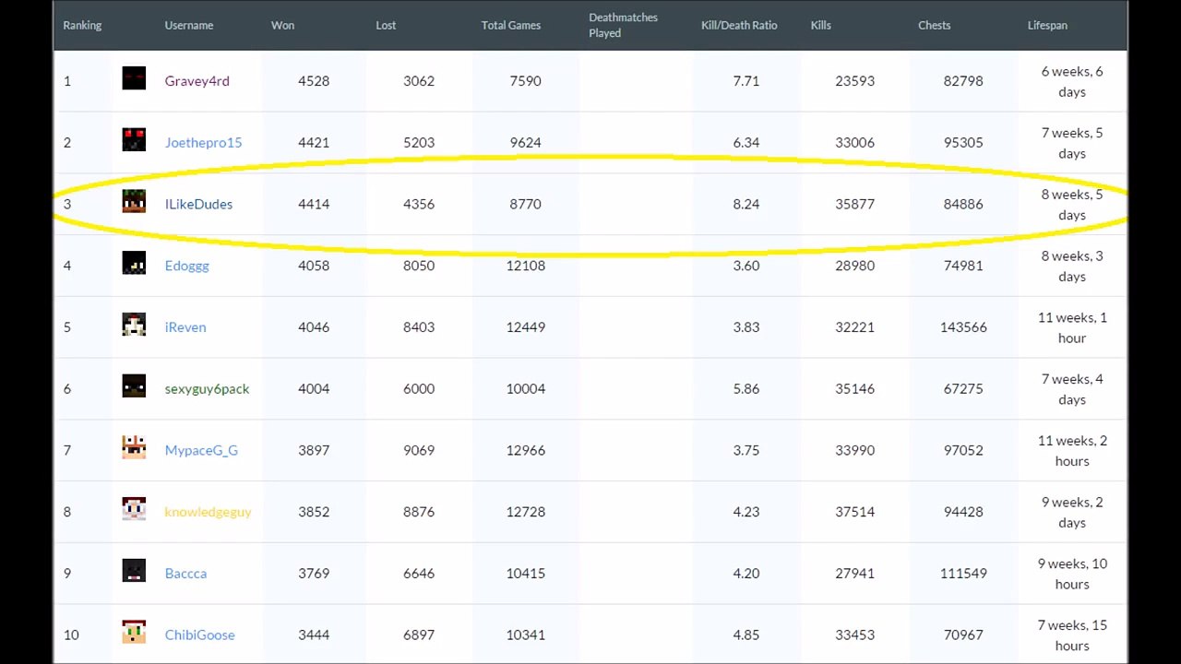Sort by Kill/Death Ratio column header

739,26
